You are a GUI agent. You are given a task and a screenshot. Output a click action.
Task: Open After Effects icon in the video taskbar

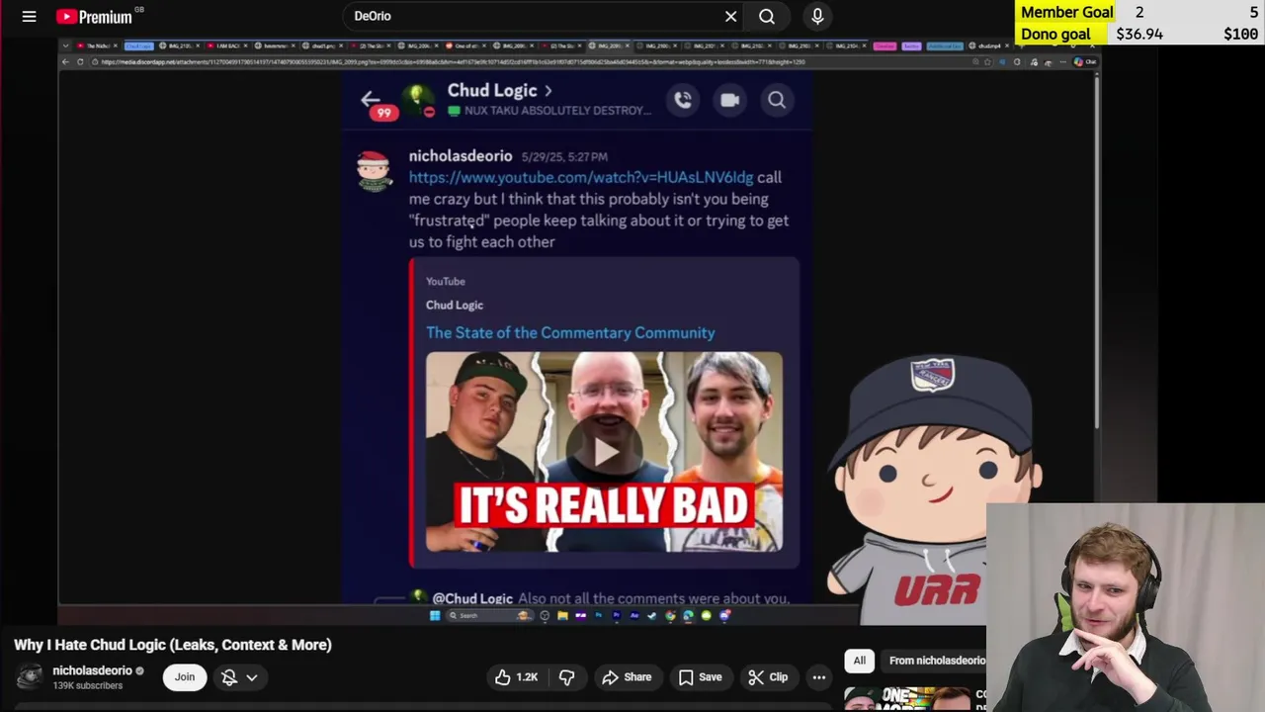coord(634,615)
